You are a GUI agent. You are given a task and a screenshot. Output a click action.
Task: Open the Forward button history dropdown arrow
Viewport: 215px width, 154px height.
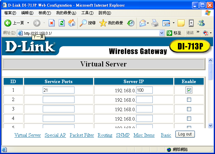coord(44,23)
